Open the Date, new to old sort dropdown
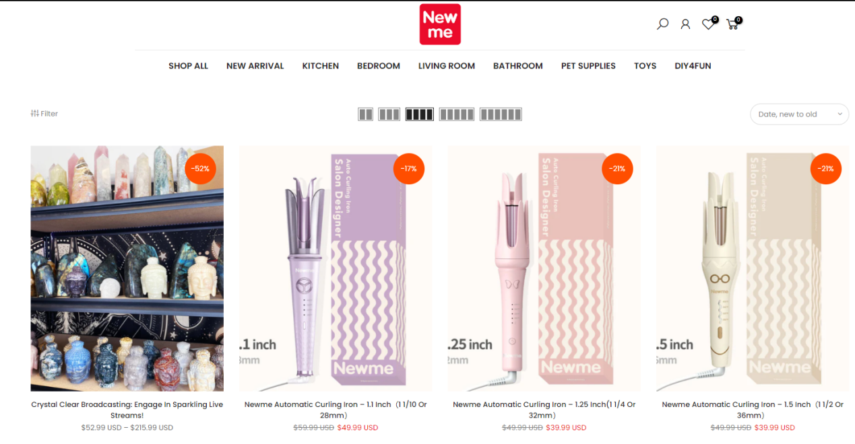855x444 pixels. pos(799,114)
